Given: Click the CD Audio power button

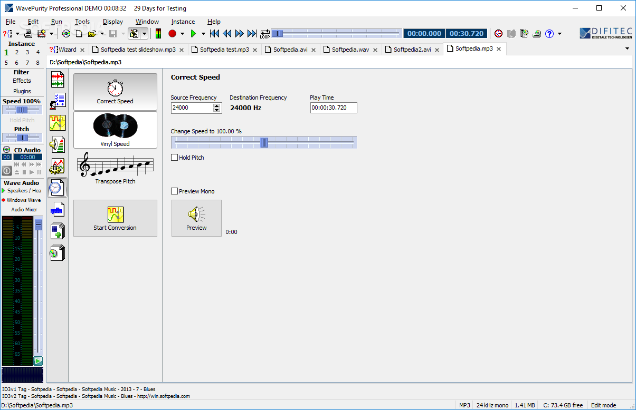Looking at the screenshot, I should coord(7,171).
